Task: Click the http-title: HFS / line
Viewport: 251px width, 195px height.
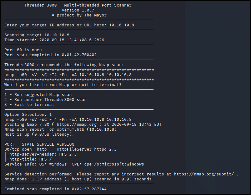Action: (29, 159)
